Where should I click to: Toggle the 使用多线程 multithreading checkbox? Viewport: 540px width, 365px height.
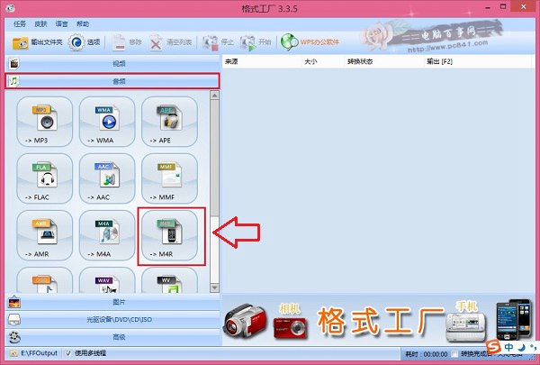coord(68,353)
